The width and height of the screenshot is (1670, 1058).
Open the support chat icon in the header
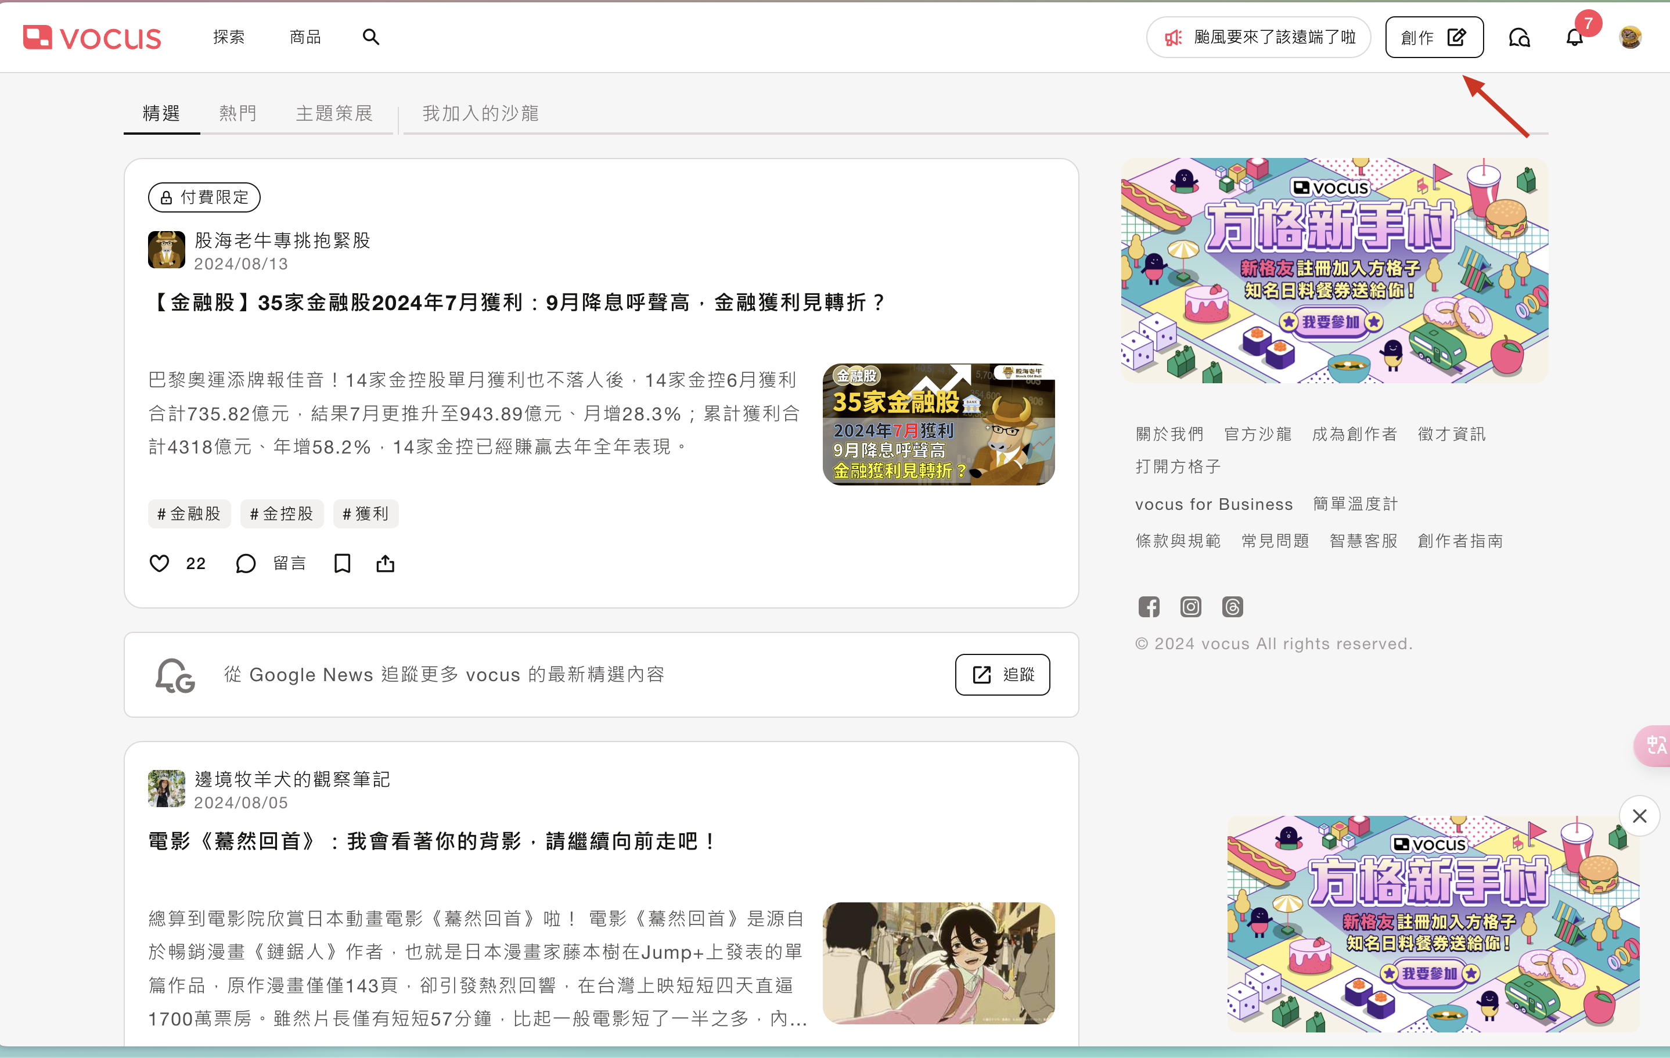[x=1519, y=37]
